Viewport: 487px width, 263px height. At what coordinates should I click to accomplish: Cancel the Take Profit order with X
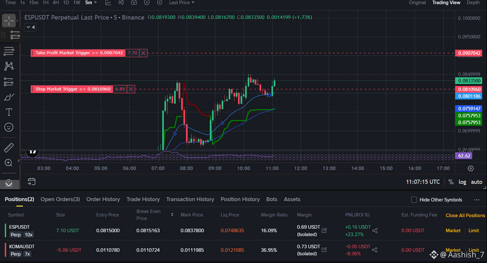144,53
